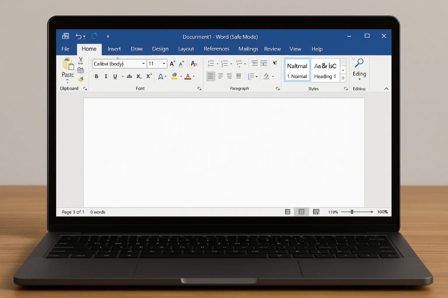This screenshot has height=298, width=448.
Task: Apply underline to selected text
Action: tap(115, 76)
